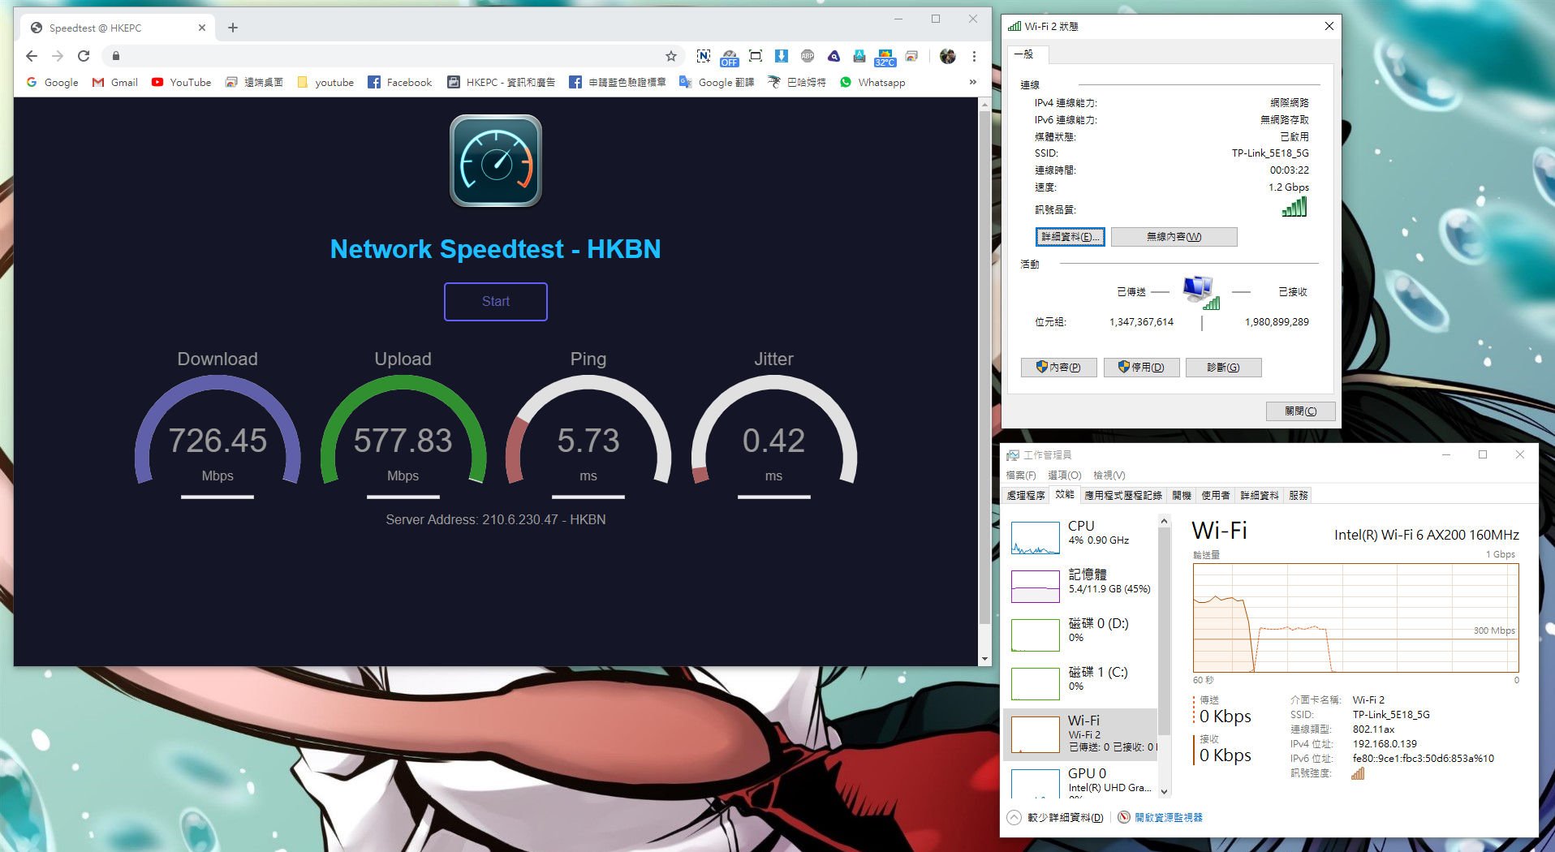Close the Speedtest @ HKEPC tab
Screen dimensions: 1555x852
pyautogui.click(x=202, y=28)
